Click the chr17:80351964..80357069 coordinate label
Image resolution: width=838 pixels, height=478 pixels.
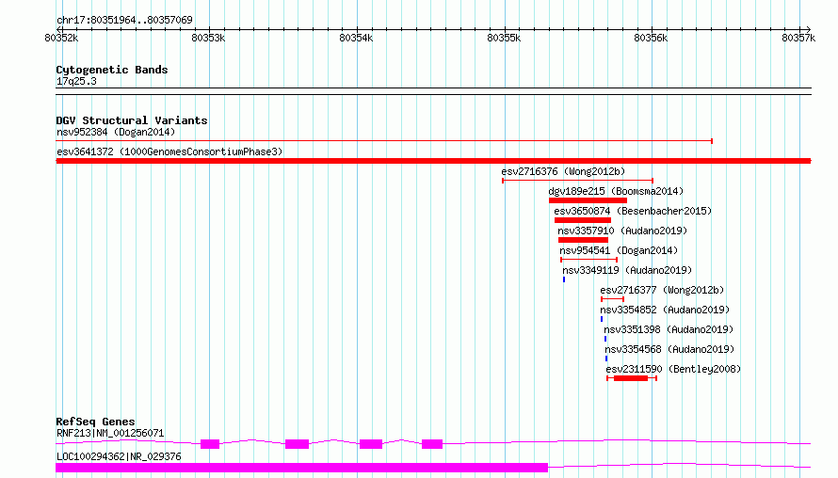(124, 21)
